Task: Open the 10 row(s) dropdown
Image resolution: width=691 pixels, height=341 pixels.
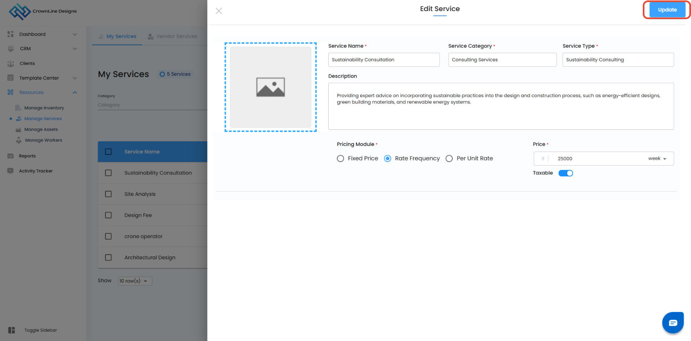Action: click(135, 281)
